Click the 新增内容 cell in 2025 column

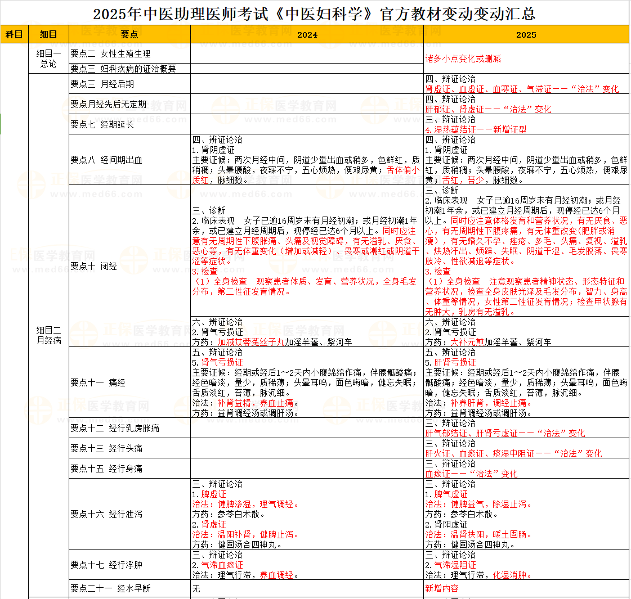point(442,588)
